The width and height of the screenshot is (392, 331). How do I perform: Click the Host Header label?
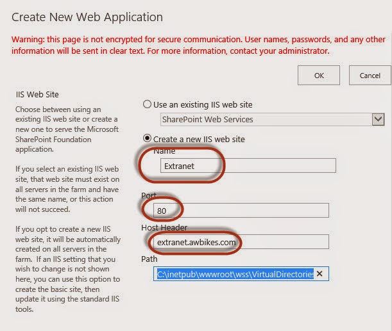[164, 227]
